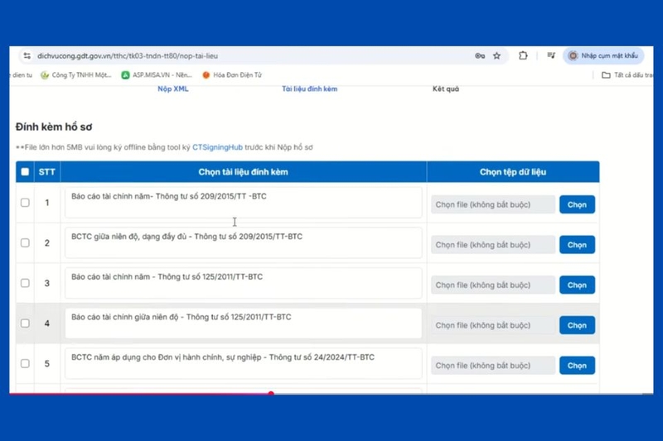
Task: Open the Tất cả dấu trang folder
Action: pos(627,75)
